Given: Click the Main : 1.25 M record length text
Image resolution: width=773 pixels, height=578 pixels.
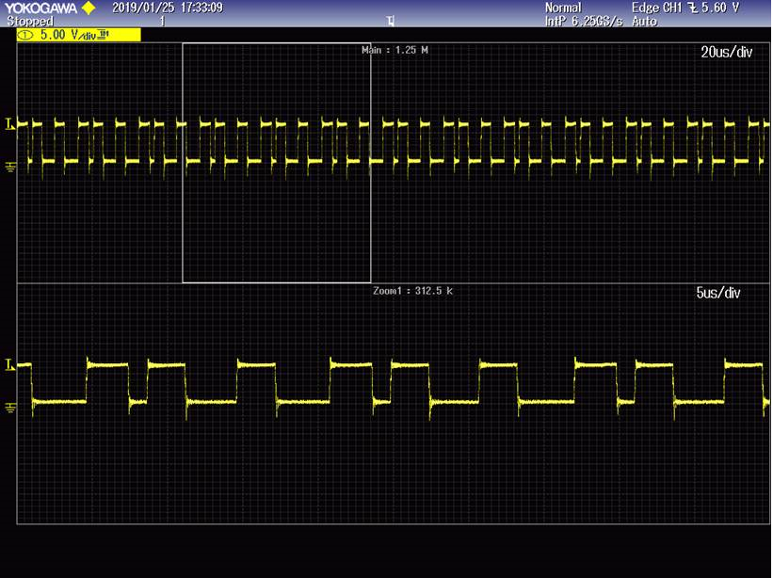Looking at the screenshot, I should [395, 50].
